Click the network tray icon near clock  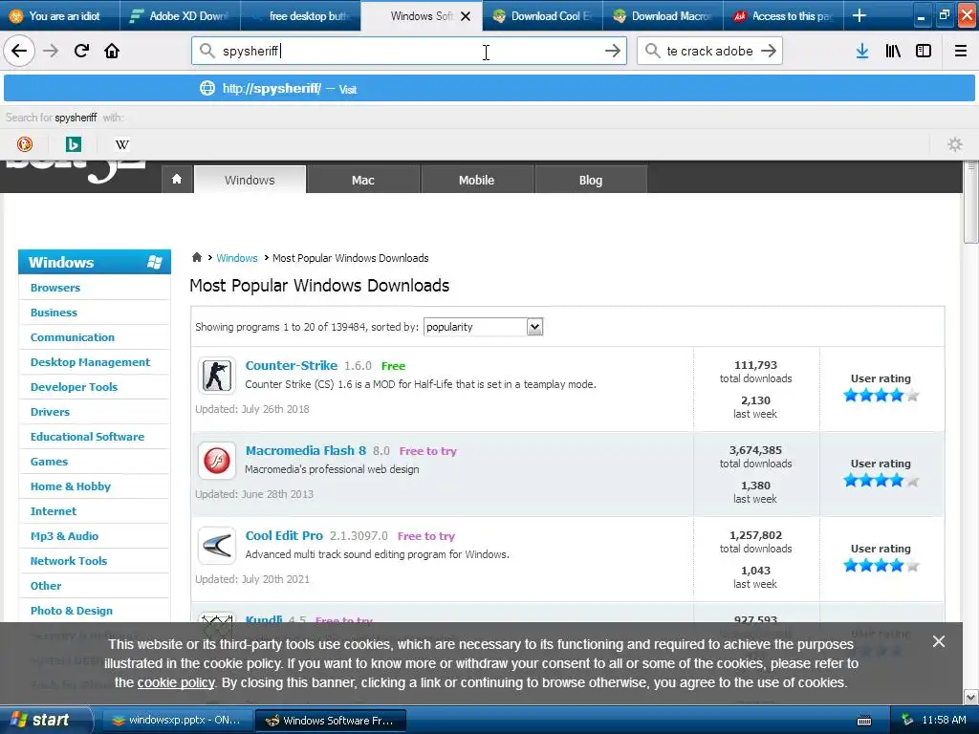coord(908,720)
